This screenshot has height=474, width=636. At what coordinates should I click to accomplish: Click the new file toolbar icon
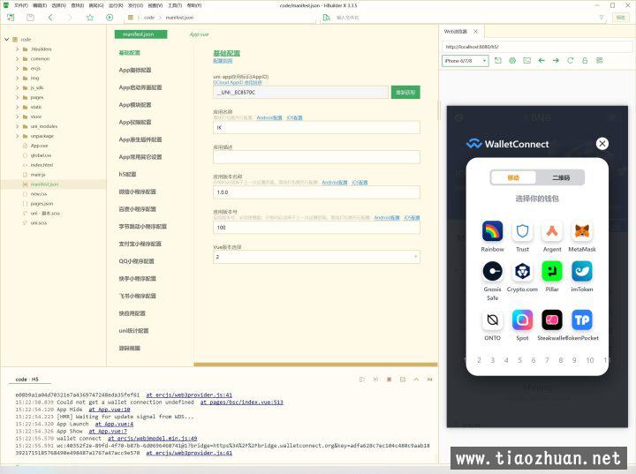(11, 18)
